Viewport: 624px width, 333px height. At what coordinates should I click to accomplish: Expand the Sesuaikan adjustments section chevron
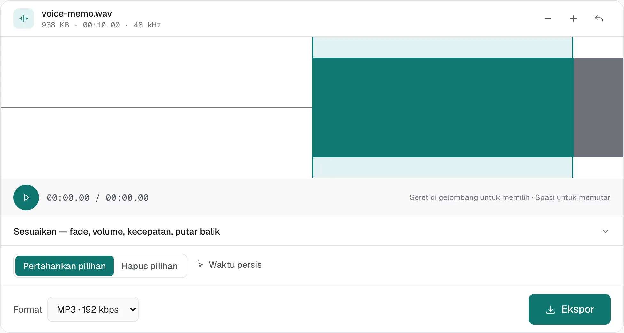coord(605,231)
